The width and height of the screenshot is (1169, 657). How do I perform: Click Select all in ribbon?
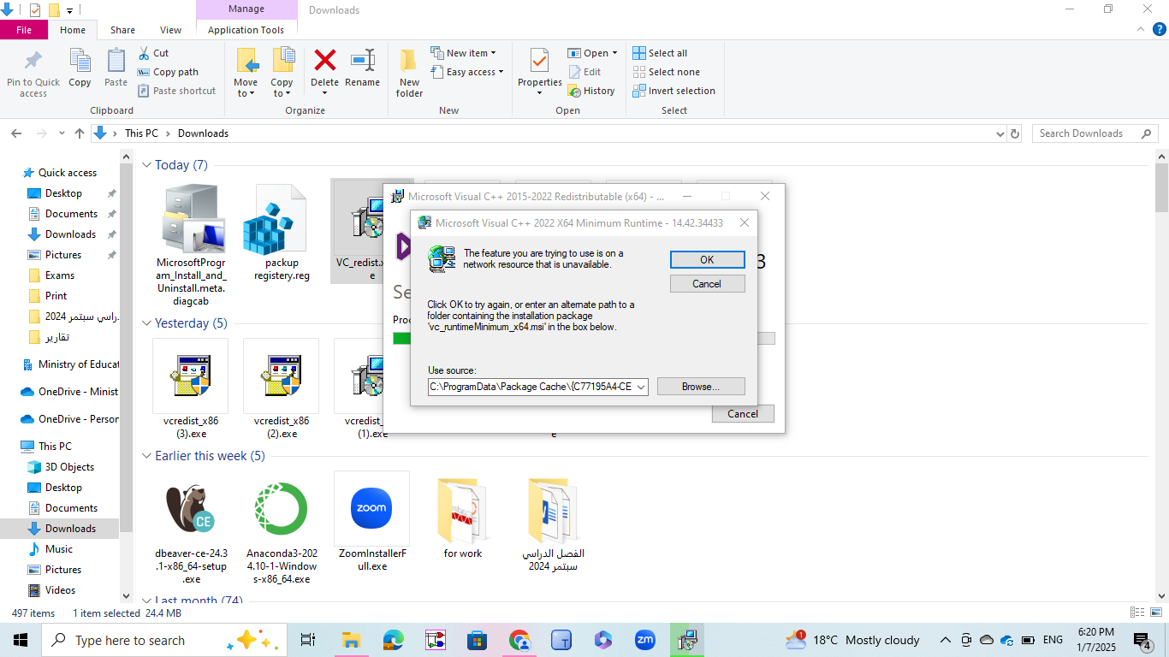coord(660,53)
